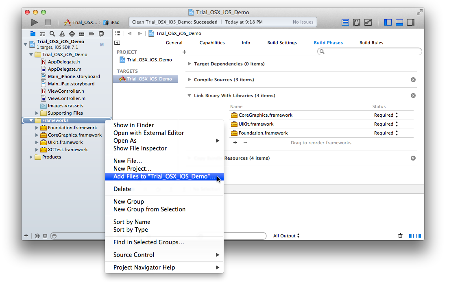Screen dimensions: 449x289
Task: Switch to the Build Rules tab
Action: 371,43
